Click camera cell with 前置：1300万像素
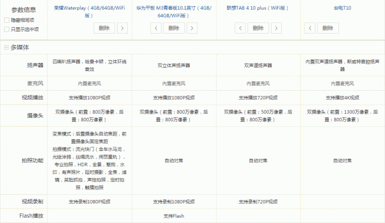Image resolution: width=385 pixels, height=223 pixels. coord(343,116)
